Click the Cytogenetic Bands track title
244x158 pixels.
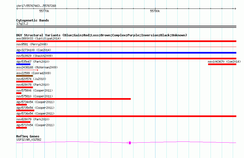click(x=33, y=20)
